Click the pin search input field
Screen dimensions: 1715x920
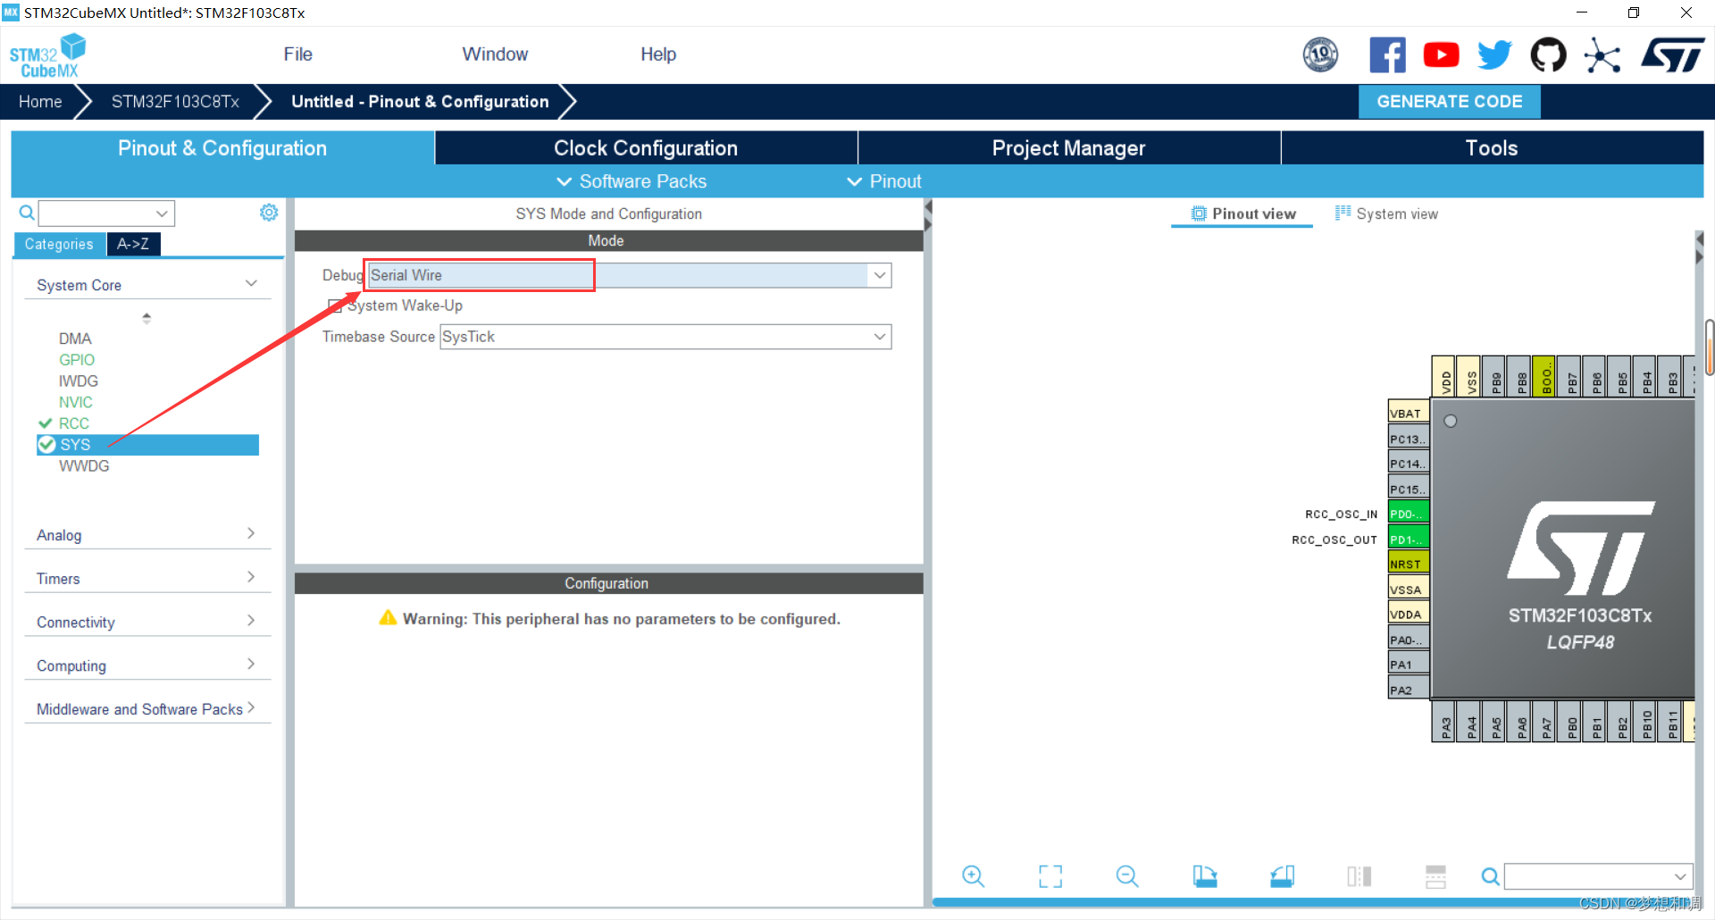pos(1586,876)
